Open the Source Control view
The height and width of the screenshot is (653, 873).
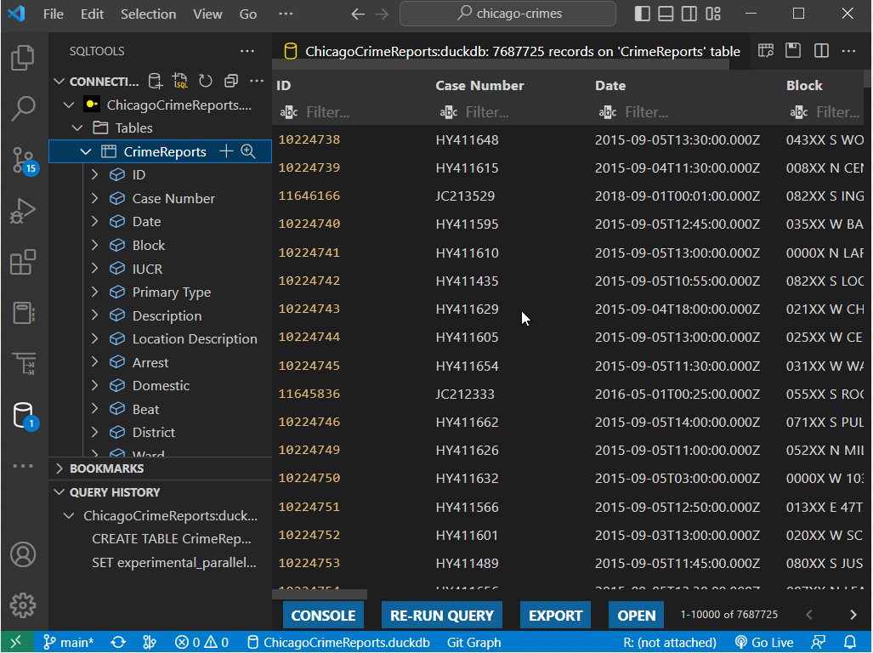[23, 160]
